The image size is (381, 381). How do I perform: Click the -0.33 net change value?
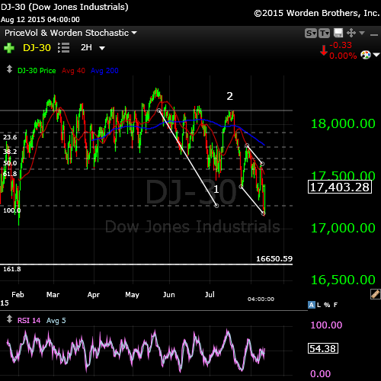coord(341,45)
